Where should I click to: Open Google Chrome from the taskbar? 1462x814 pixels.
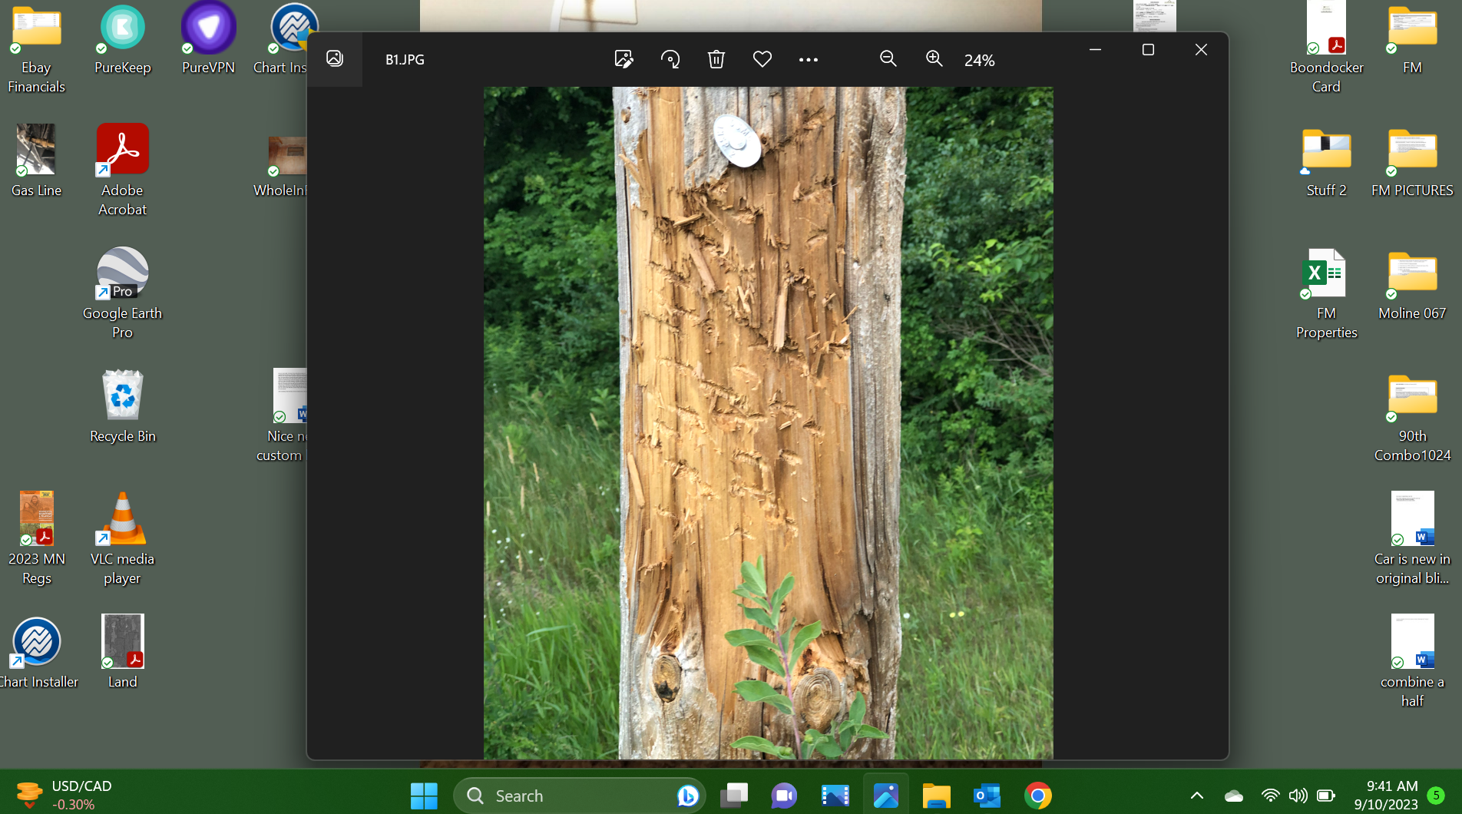1038,796
